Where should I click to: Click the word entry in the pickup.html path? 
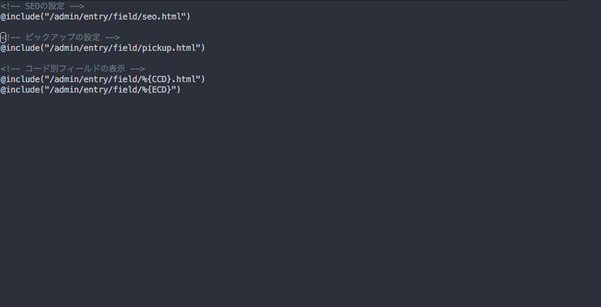point(97,48)
